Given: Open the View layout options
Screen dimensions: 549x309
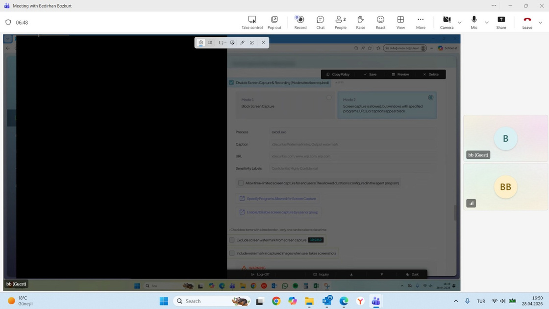Looking at the screenshot, I should (400, 23).
